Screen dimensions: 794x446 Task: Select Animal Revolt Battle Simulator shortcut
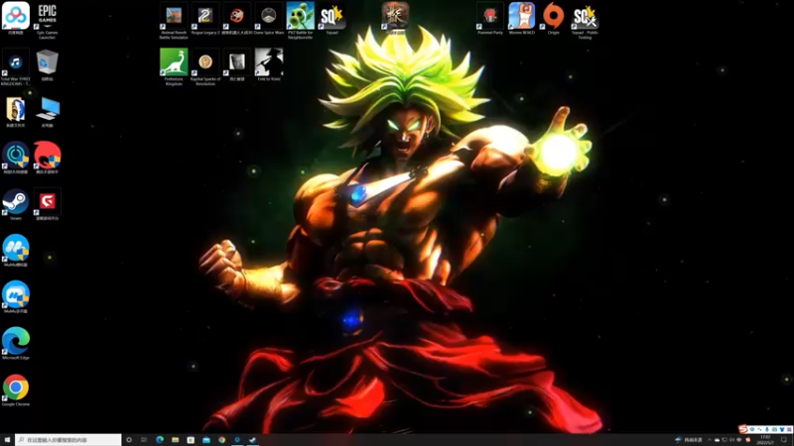[x=174, y=20]
